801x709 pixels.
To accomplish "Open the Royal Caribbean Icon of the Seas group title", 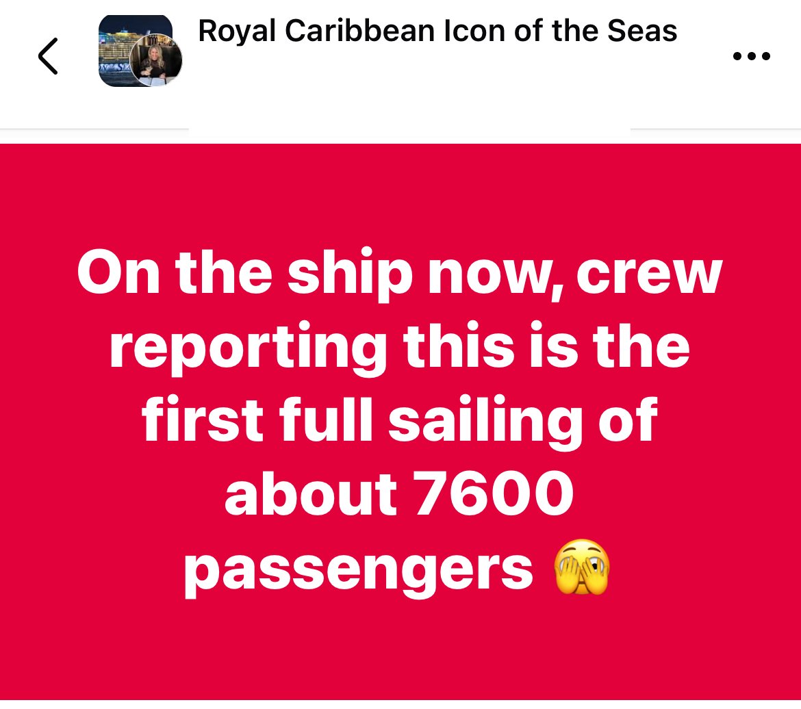I will (437, 31).
